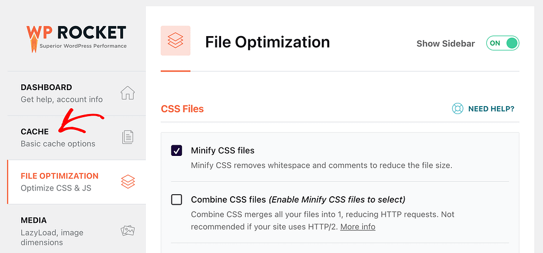Click the Dashboard house icon
Viewport: 543px width, 253px height.
[x=127, y=93]
